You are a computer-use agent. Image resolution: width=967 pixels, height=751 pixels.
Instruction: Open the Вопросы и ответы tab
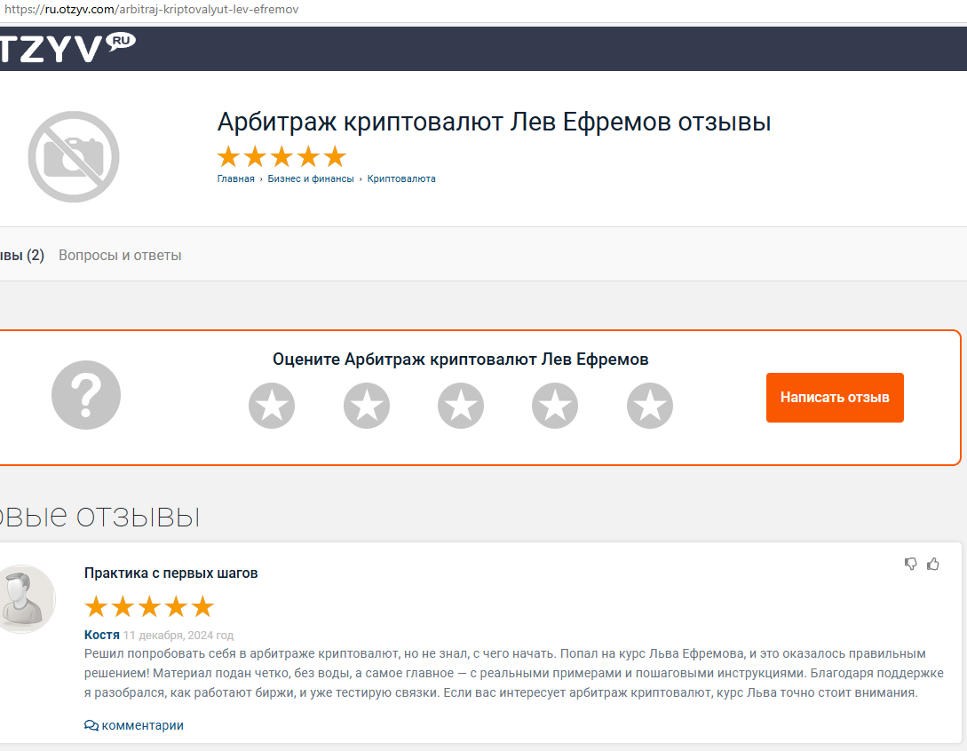pyautogui.click(x=120, y=256)
